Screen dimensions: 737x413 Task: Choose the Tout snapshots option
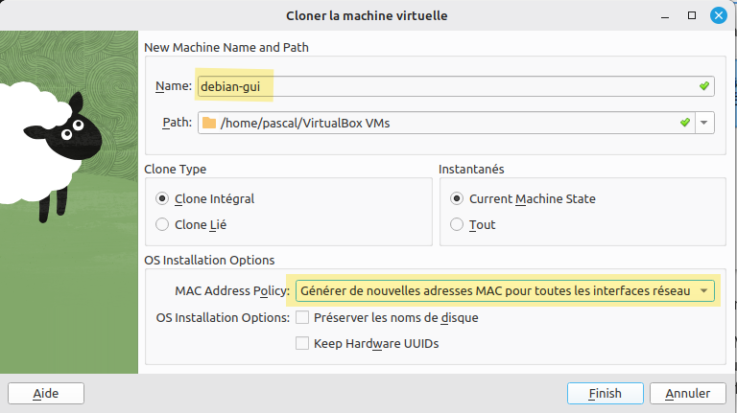[x=457, y=224]
